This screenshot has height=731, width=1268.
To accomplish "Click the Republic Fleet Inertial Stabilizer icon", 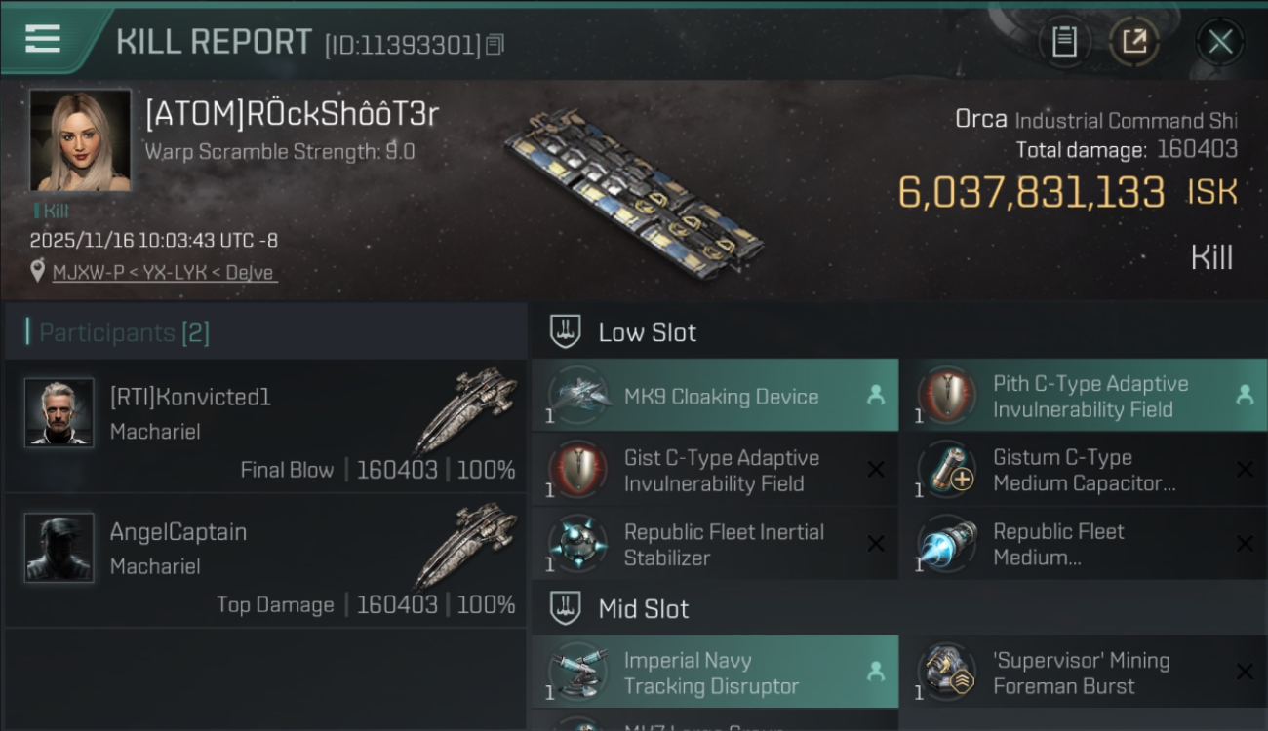I will [579, 545].
